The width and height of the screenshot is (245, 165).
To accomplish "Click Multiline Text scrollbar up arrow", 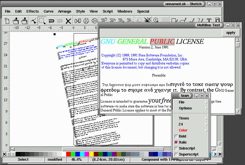I will click(238, 40).
